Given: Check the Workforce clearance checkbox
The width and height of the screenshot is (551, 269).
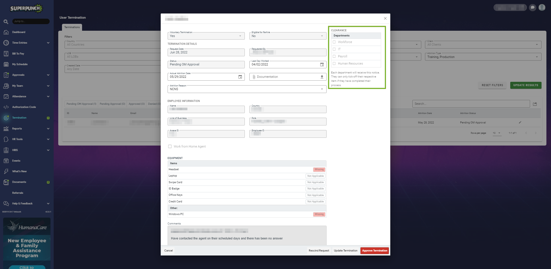Looking at the screenshot, I should pyautogui.click(x=334, y=42).
